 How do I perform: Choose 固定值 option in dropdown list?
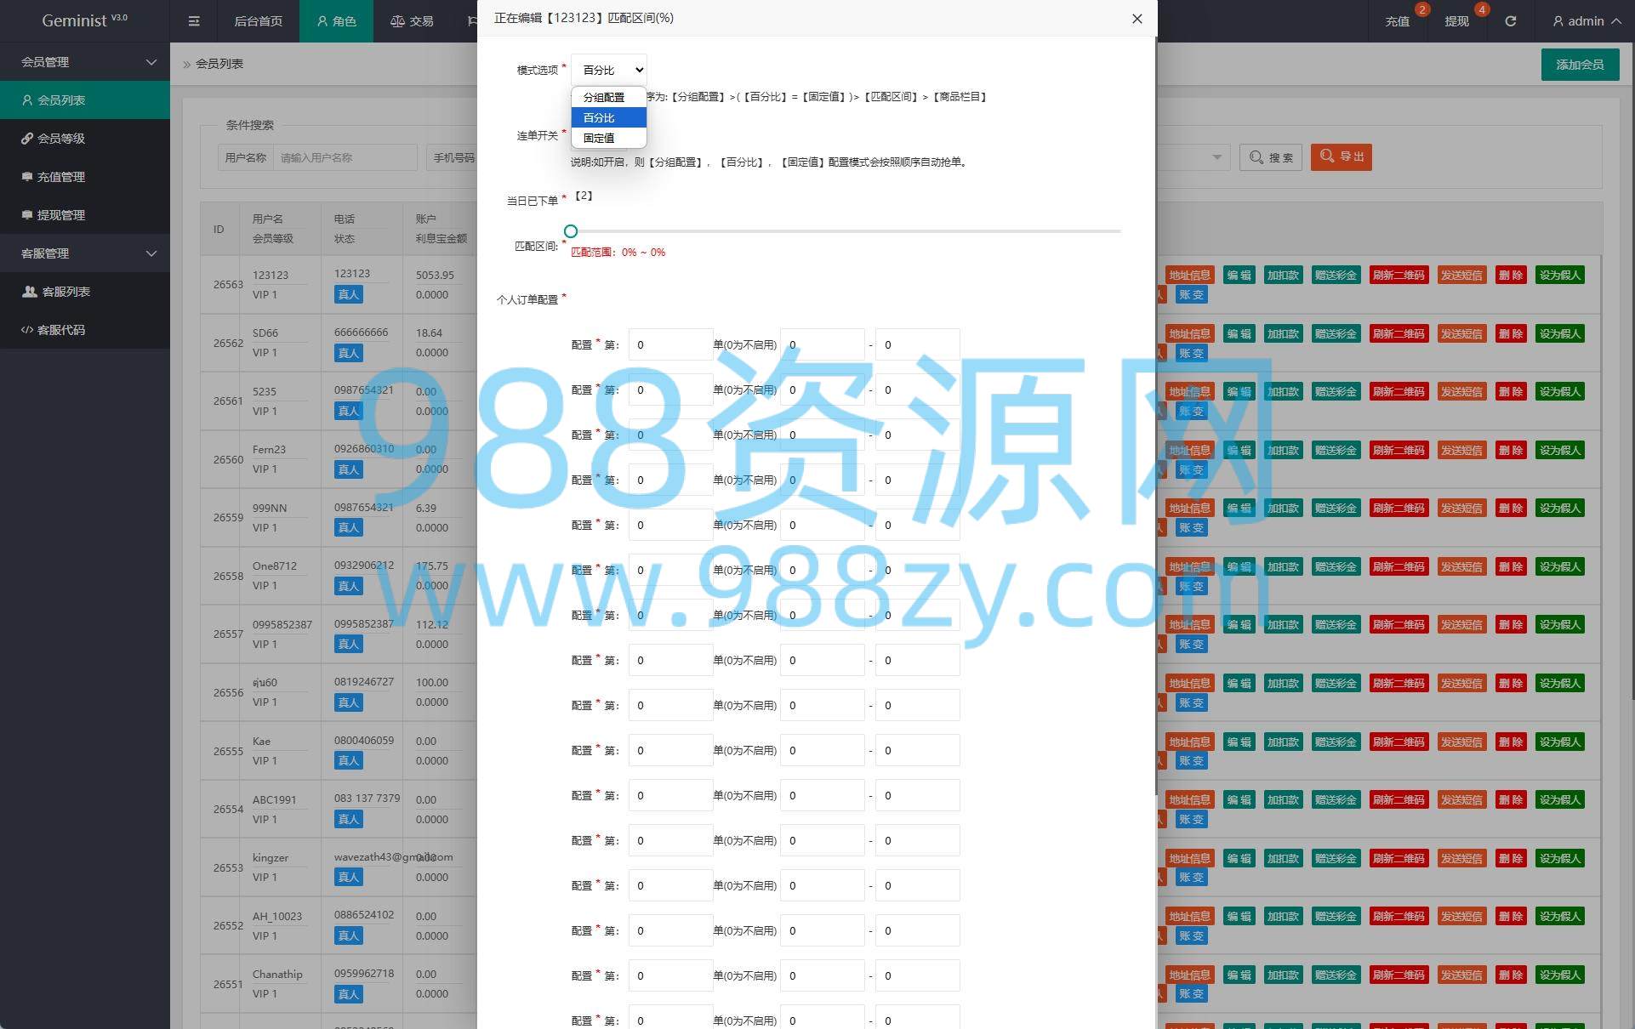pyautogui.click(x=599, y=138)
